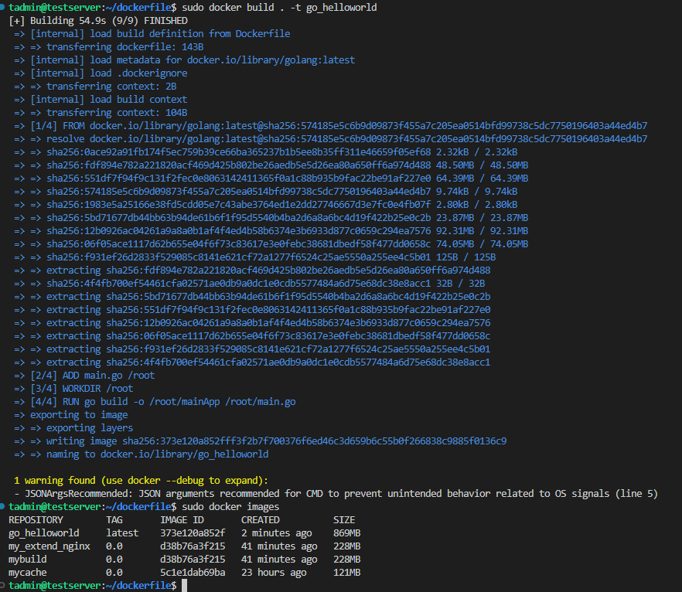
Task: Click 'transferring context: 104B' text
Action: point(117,113)
